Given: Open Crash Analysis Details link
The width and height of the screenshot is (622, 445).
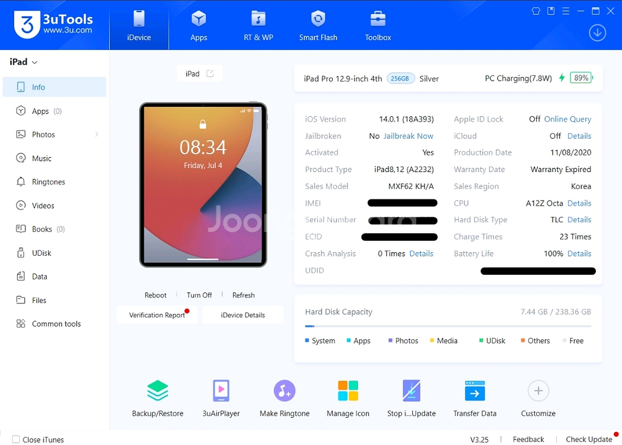Looking at the screenshot, I should (421, 254).
